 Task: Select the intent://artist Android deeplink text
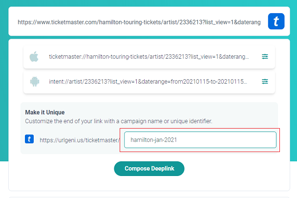[148, 82]
